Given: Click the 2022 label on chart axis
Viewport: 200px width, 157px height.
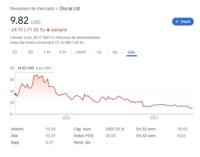Looking at the screenshot, I should click(66, 118).
